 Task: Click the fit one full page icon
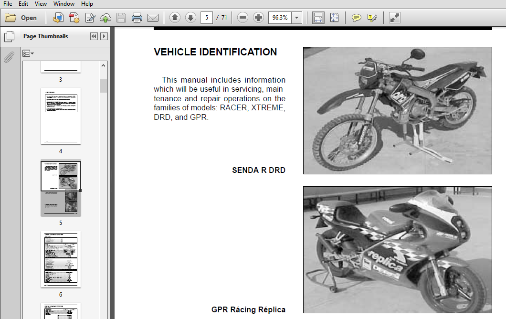pos(334,18)
